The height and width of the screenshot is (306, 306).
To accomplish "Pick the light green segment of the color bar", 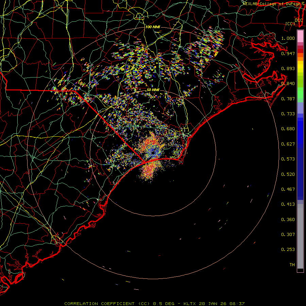I will coord(300,93).
